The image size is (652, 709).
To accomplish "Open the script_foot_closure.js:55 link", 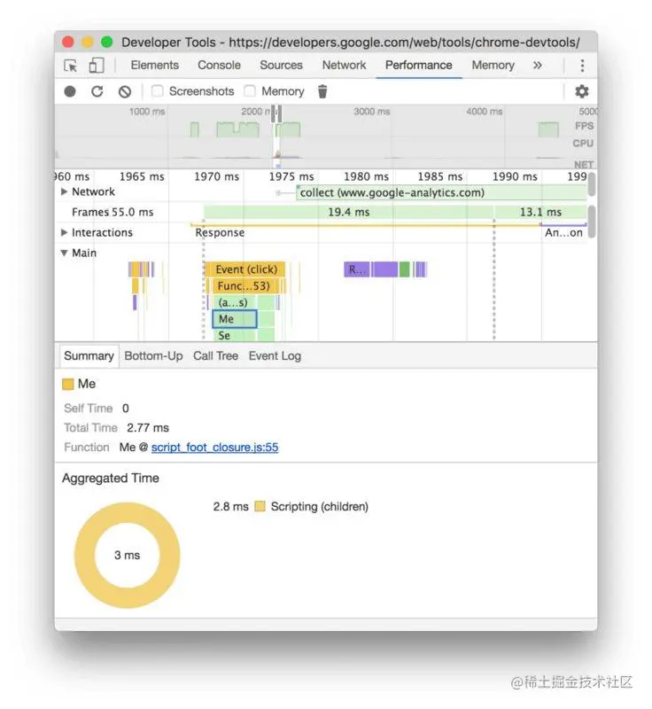I will coord(214,448).
